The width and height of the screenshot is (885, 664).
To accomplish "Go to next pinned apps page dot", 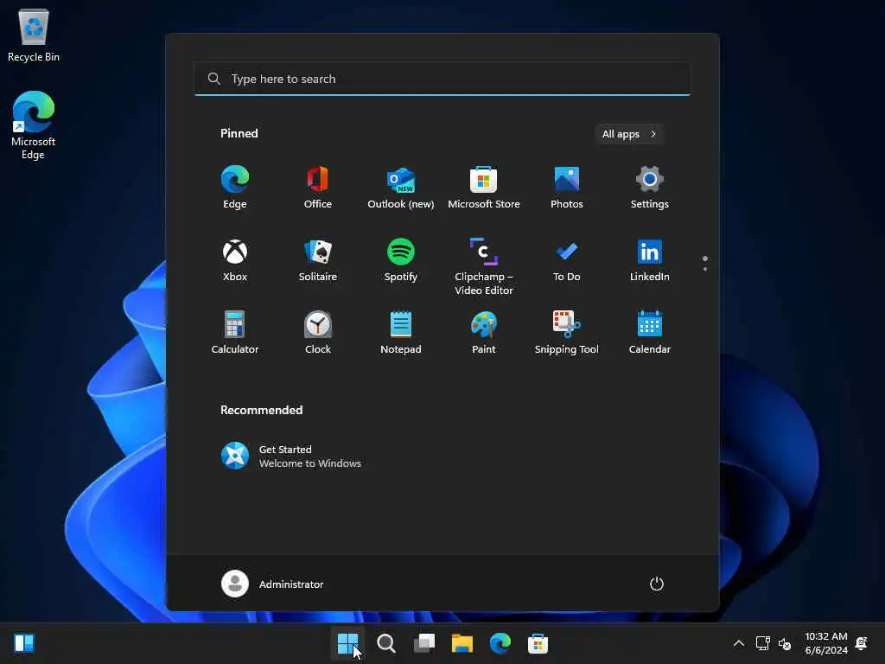I will pos(705,269).
